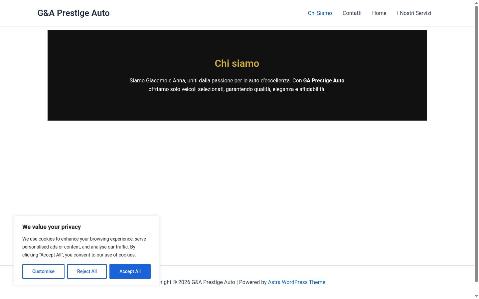This screenshot has height=299, width=479.
Task: Navigate to the Home menu item
Action: pos(379,13)
